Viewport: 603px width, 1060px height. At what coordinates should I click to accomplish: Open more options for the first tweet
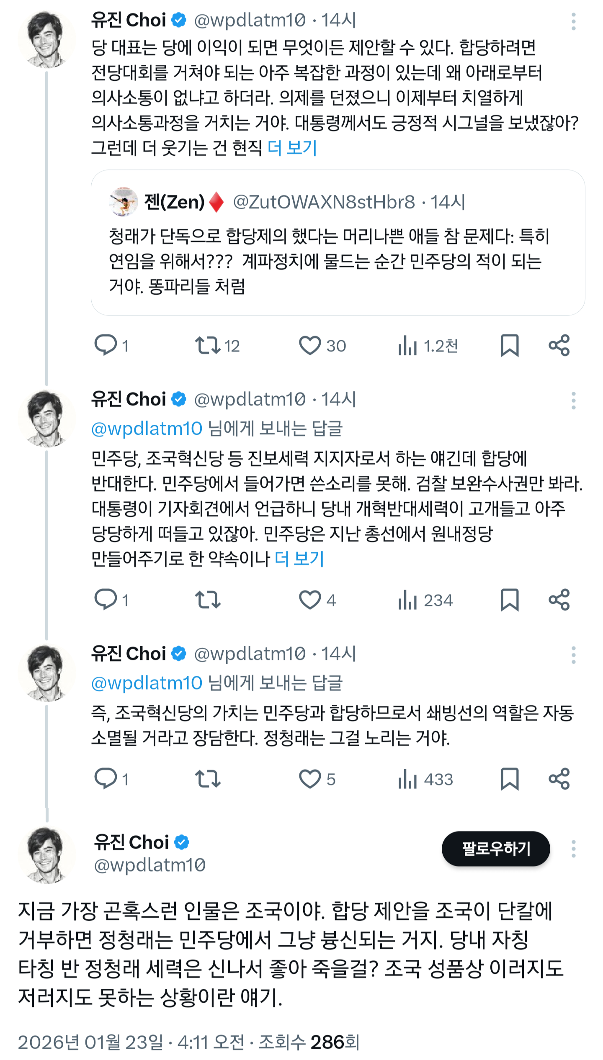573,21
